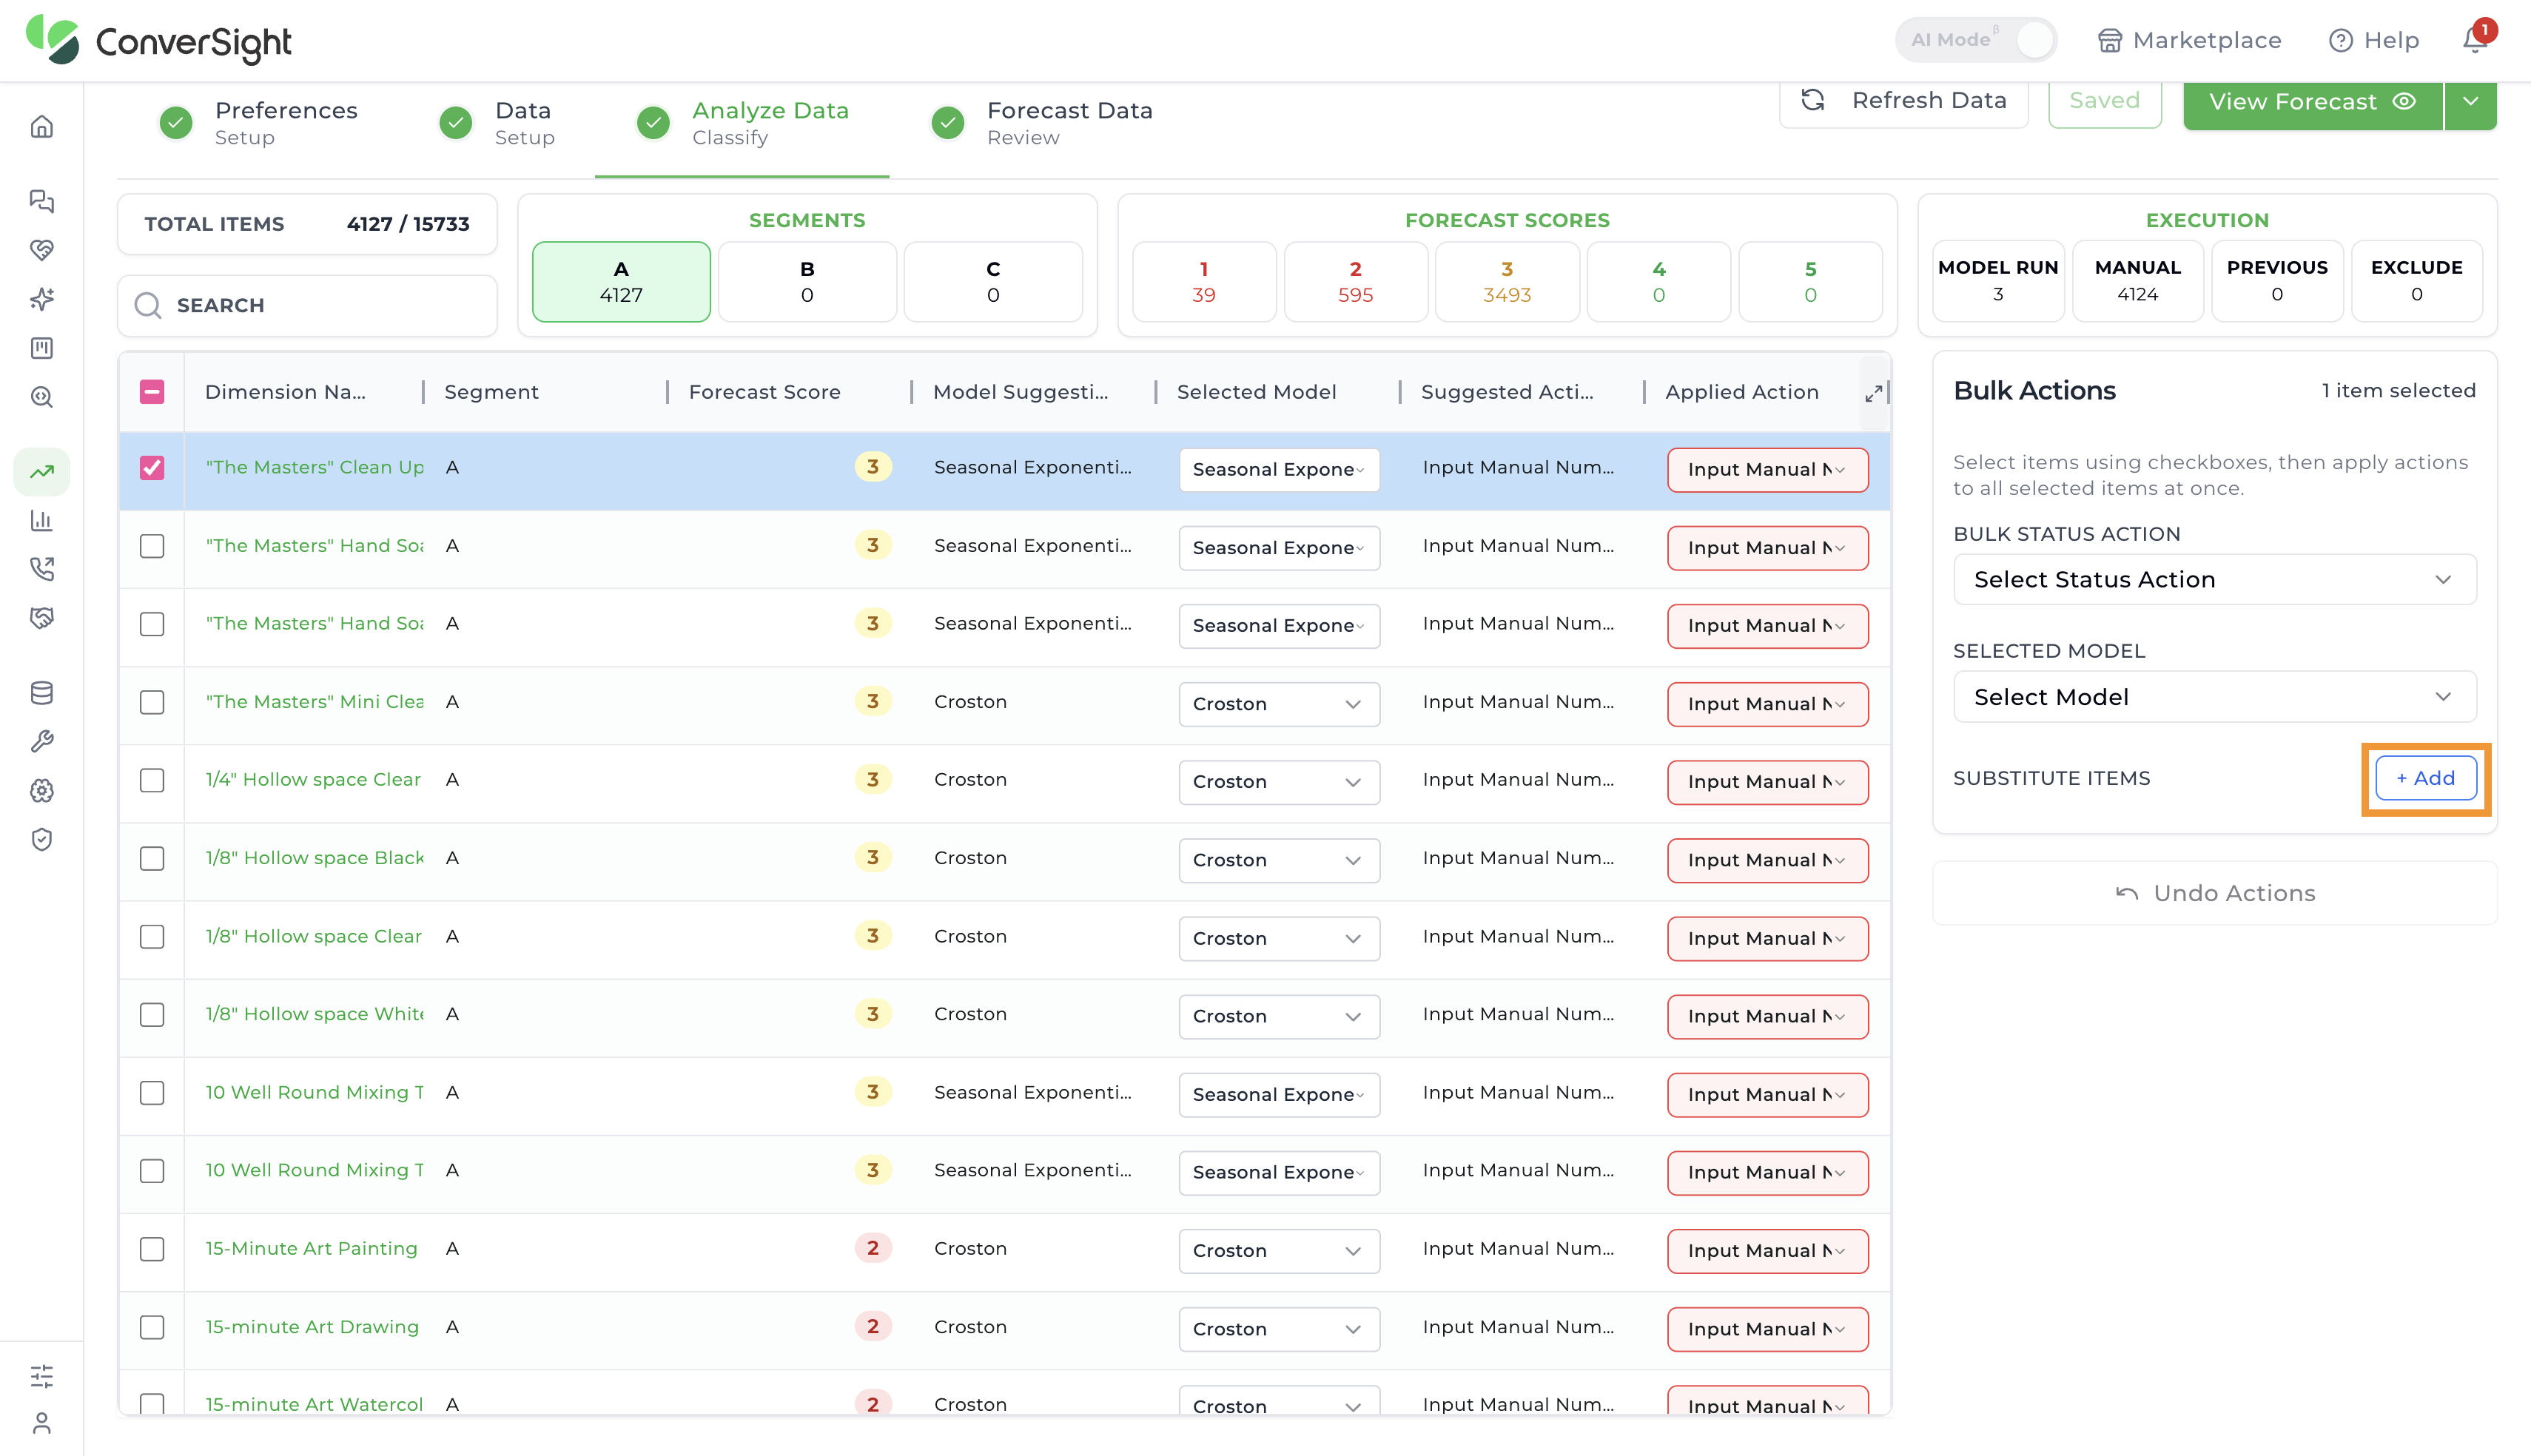
Task: Click Undo Actions button
Action: point(2214,893)
